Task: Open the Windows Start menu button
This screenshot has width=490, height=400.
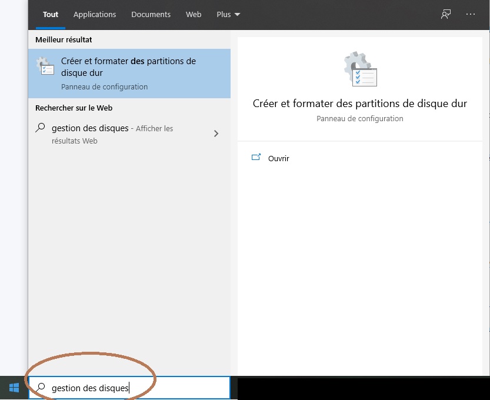Action: click(x=14, y=388)
